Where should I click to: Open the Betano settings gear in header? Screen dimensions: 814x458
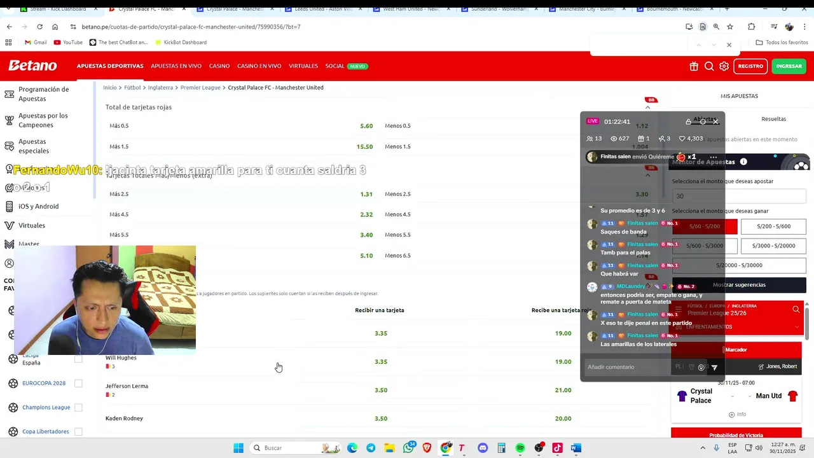(x=724, y=66)
